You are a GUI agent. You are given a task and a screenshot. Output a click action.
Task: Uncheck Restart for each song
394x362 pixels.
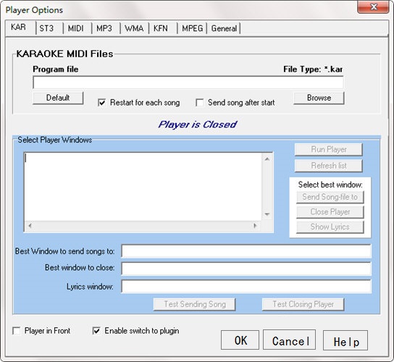[101, 103]
